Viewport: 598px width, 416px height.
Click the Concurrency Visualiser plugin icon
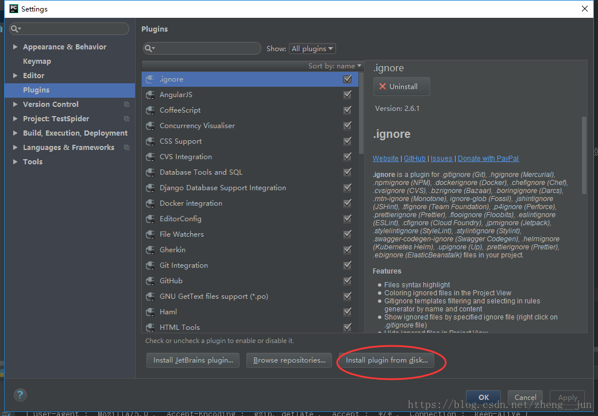151,126
